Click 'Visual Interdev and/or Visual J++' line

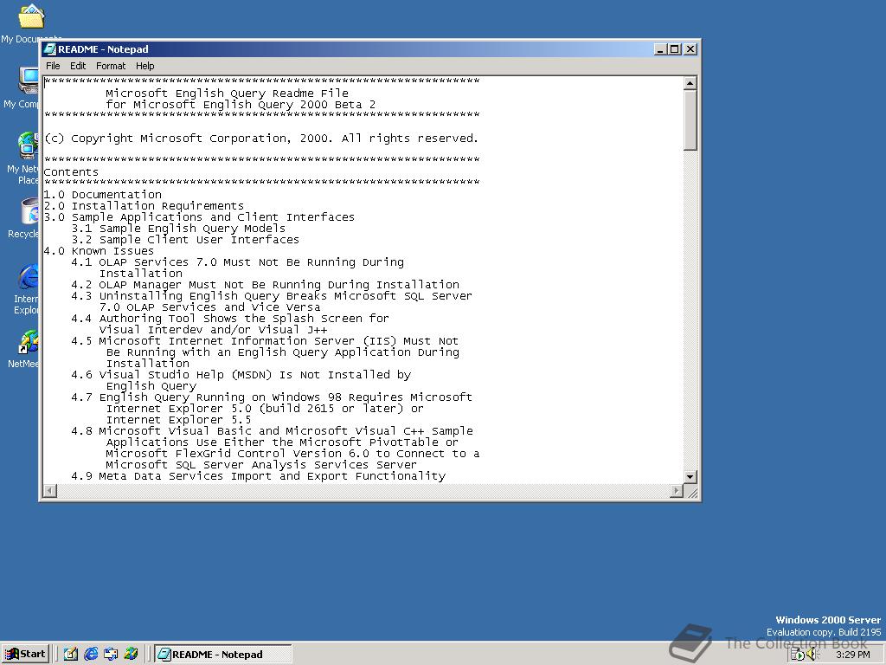213,330
